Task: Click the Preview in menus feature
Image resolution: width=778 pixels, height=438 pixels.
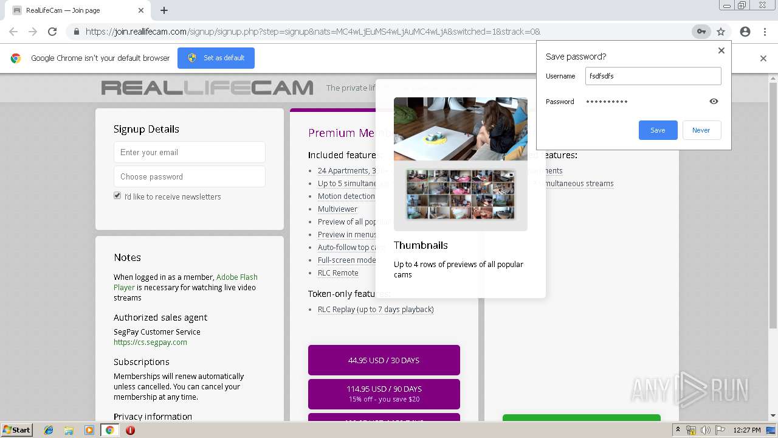Action: coord(347,234)
